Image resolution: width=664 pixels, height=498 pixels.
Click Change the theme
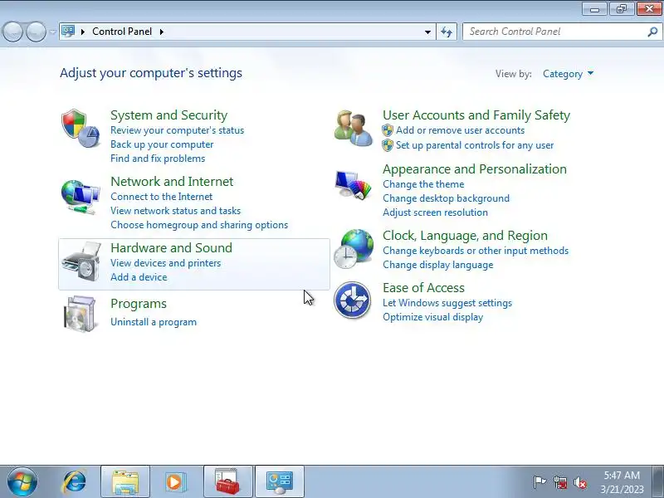[x=423, y=184]
